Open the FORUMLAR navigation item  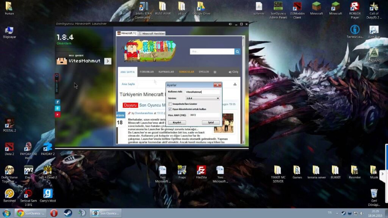coord(147,72)
